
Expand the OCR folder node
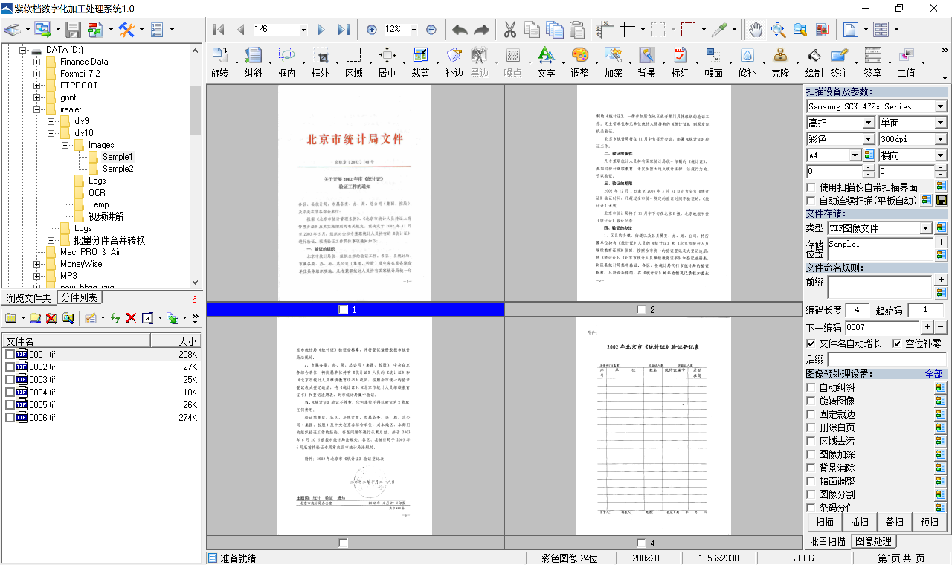point(65,193)
